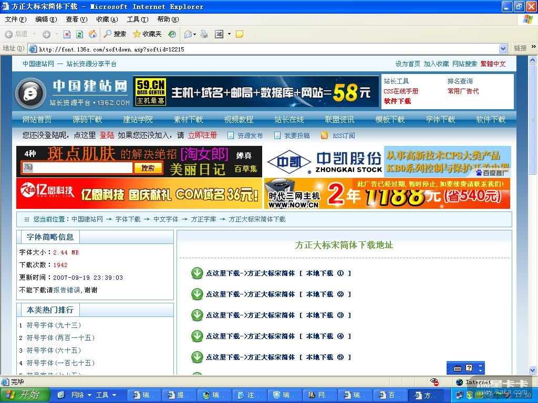The width and height of the screenshot is (538, 403).
Task: Click the 软件下载 red link in top-right box
Action: (397, 101)
